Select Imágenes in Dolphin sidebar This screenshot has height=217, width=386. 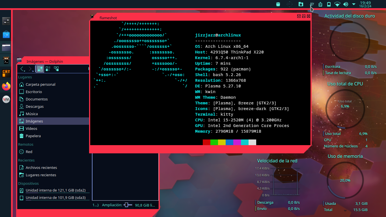click(53, 121)
